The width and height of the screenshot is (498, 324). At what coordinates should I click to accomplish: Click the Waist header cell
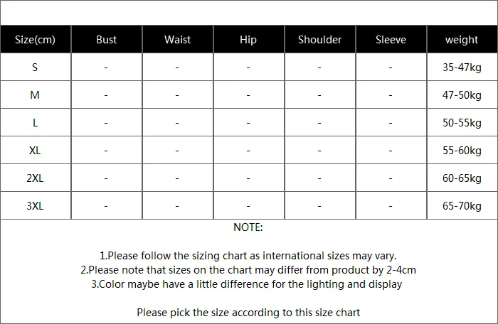(178, 39)
